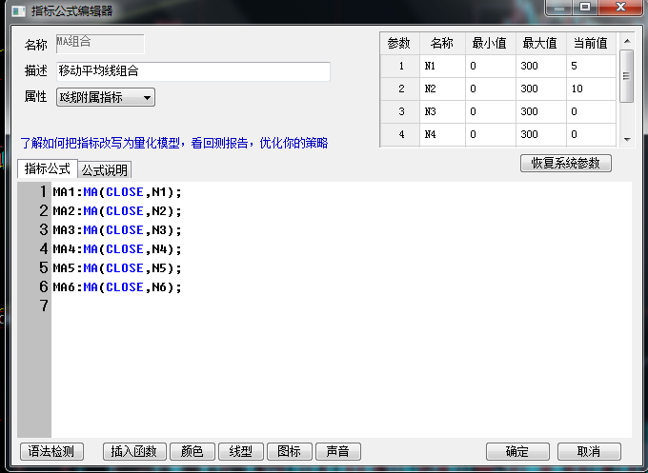This screenshot has width=648, height=473.
Task: Click N2 maximum value cell 300
Action: (x=541, y=89)
